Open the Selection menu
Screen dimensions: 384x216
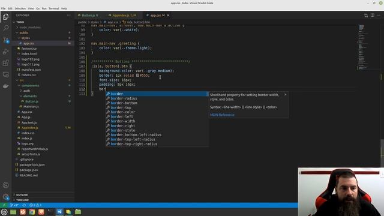click(20, 8)
